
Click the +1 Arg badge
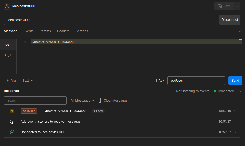98,111
